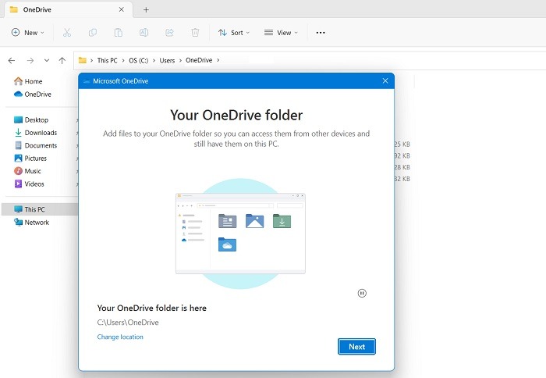Click OneDrive breadcrumb in address bar
Viewport: 546px width, 378px height.
click(199, 60)
